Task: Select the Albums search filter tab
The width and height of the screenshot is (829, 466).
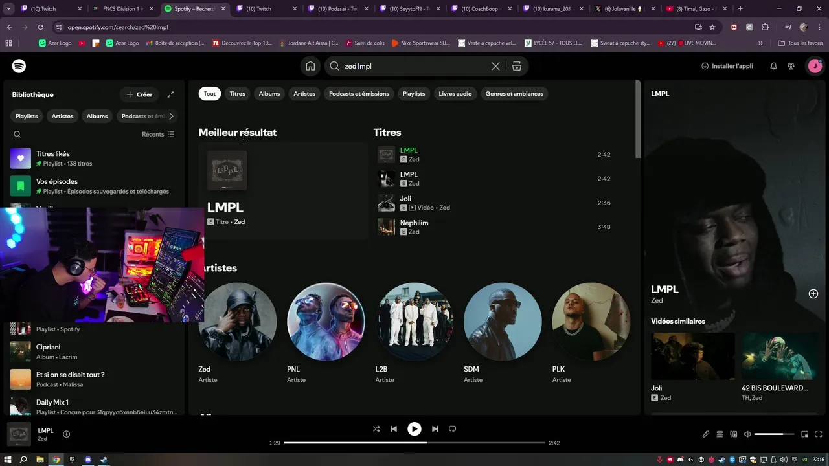Action: tap(269, 94)
